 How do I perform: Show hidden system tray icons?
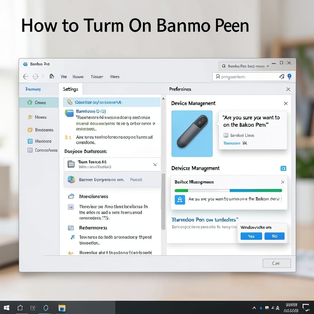[x=254, y=308]
